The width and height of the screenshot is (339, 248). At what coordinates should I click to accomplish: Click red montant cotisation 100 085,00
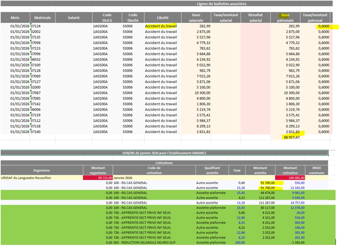[290, 178]
